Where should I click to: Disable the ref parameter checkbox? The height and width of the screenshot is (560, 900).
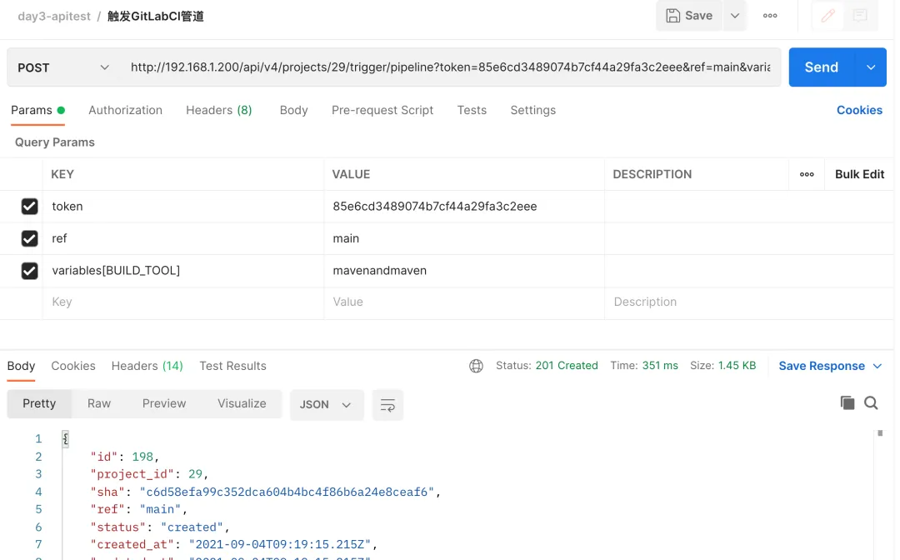tap(29, 239)
